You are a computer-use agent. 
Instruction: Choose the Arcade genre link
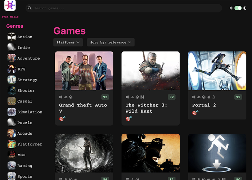25,134
